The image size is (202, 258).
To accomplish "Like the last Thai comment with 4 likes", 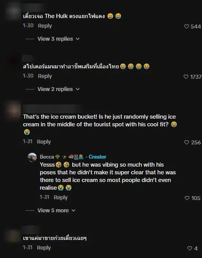I will [189, 248].
